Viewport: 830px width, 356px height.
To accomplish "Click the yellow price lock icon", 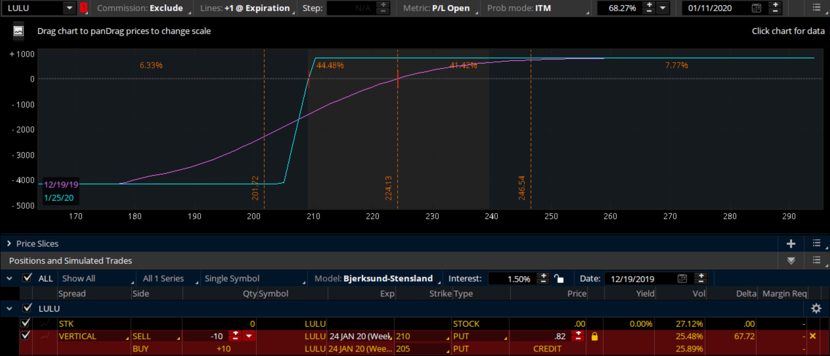I will (595, 336).
